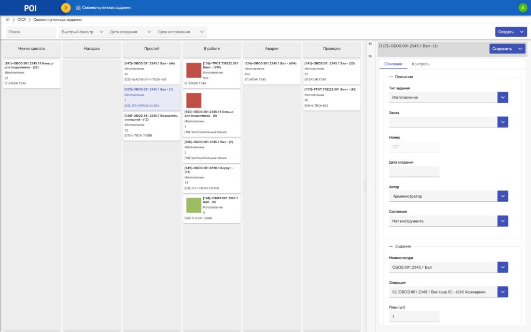Click the Создать button

pos(506,32)
